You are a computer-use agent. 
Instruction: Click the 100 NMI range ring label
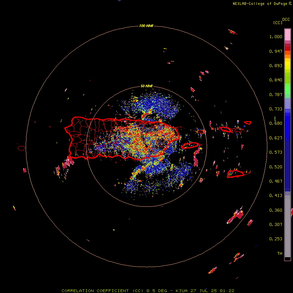(146, 26)
